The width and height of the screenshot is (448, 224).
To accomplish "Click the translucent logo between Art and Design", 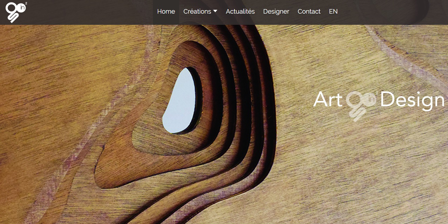I will coord(361,106).
